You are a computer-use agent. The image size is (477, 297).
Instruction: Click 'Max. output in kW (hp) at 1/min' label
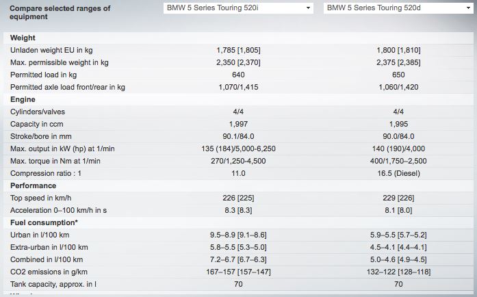pyautogui.click(x=62, y=148)
